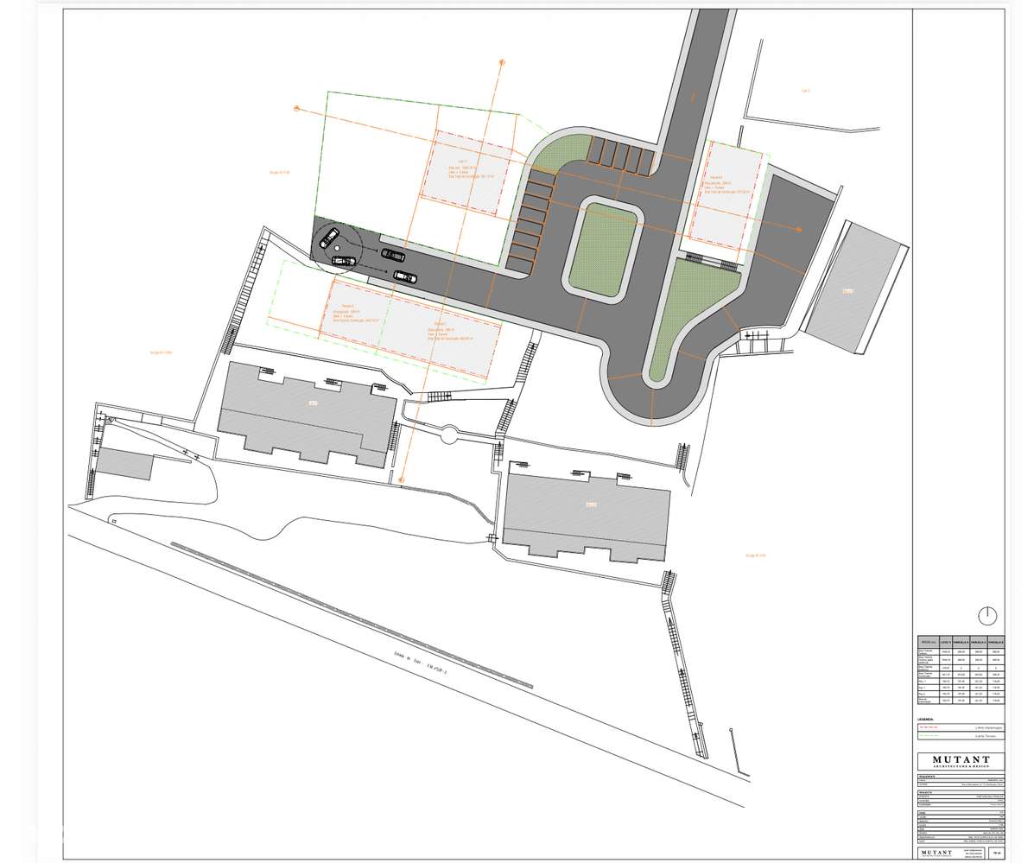Click the central rounded green island
Image resolution: width=1034 pixels, height=863 pixels.
(x=603, y=250)
